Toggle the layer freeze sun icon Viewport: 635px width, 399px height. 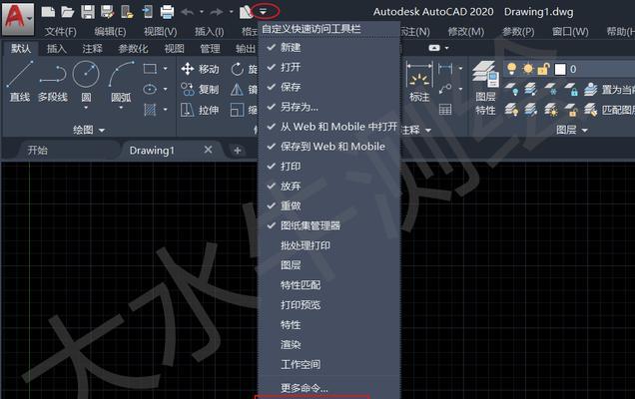pos(528,69)
